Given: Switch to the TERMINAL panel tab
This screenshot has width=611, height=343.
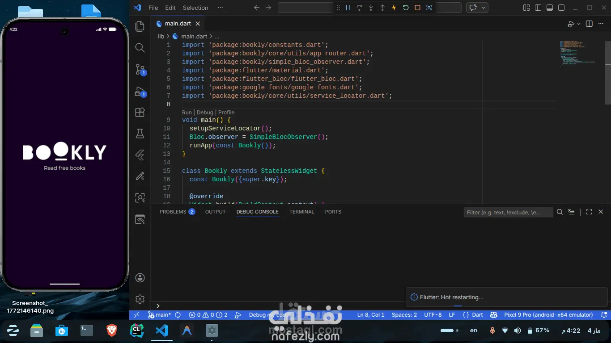Looking at the screenshot, I should click(301, 212).
